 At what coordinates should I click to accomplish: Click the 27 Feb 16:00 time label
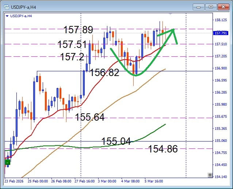(85, 181)
